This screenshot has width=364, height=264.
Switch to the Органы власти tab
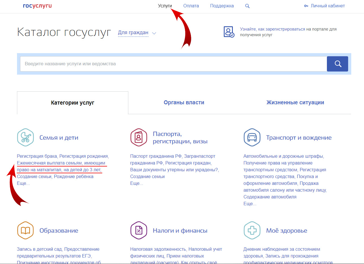coord(184,103)
